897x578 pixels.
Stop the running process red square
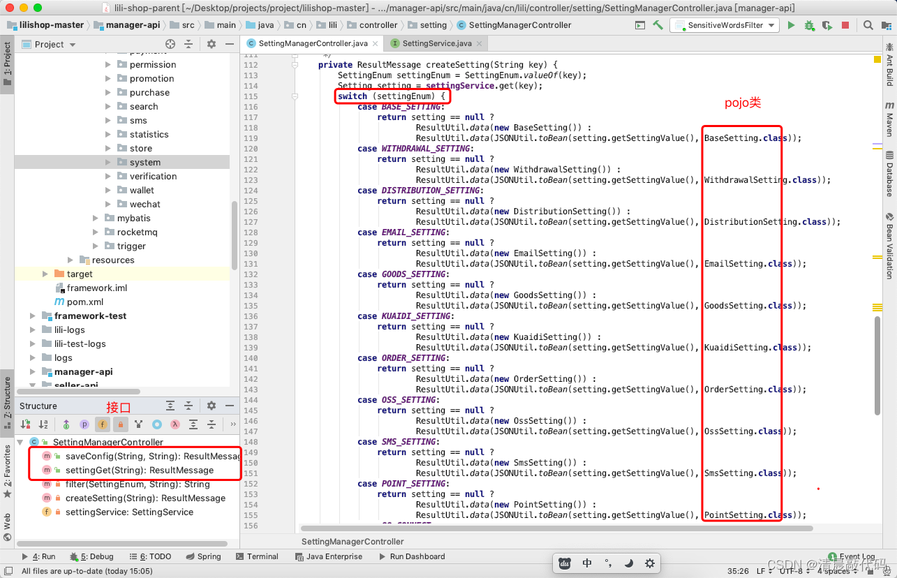click(845, 25)
